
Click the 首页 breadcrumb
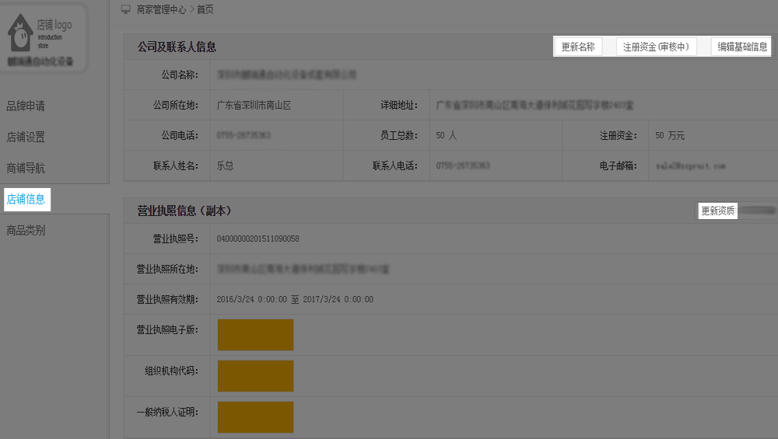click(x=205, y=9)
